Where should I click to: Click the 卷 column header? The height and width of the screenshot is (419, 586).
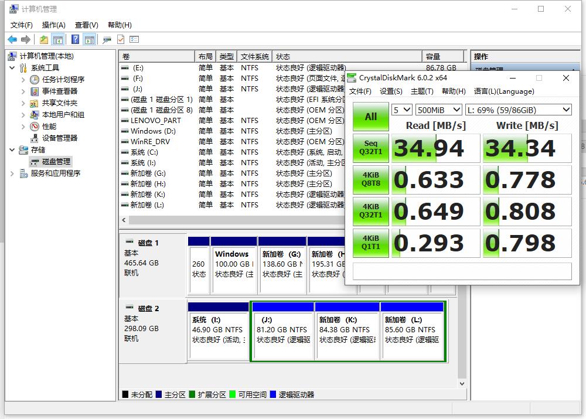pos(157,56)
